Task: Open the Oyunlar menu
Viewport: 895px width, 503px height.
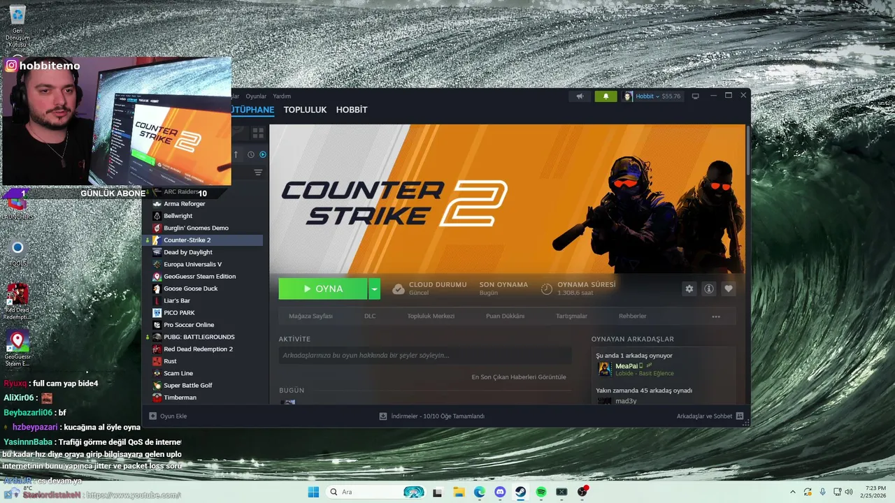Action: 256,96
